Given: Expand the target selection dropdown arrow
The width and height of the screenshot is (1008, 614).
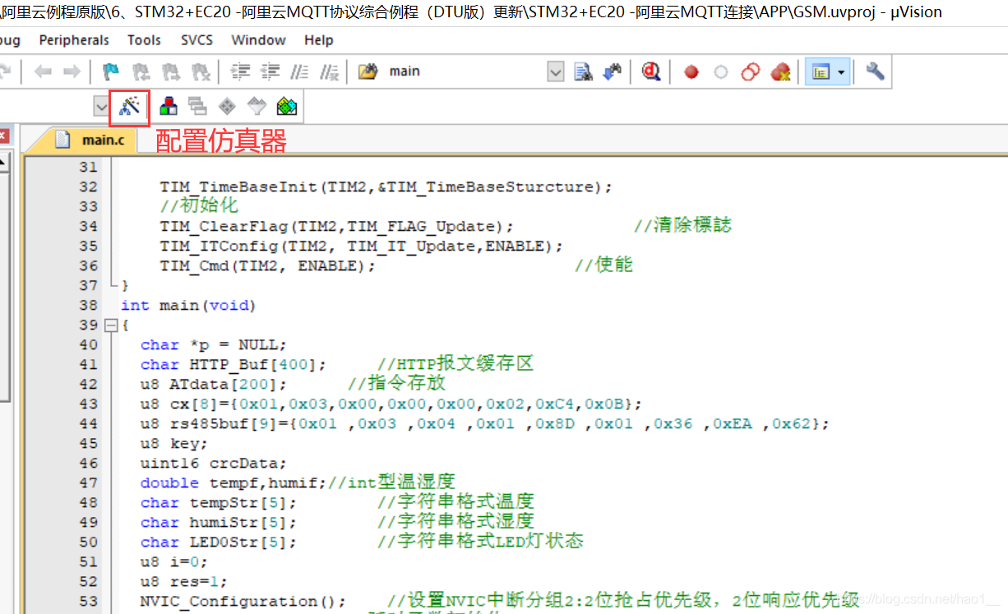Looking at the screenshot, I should pyautogui.click(x=101, y=106).
